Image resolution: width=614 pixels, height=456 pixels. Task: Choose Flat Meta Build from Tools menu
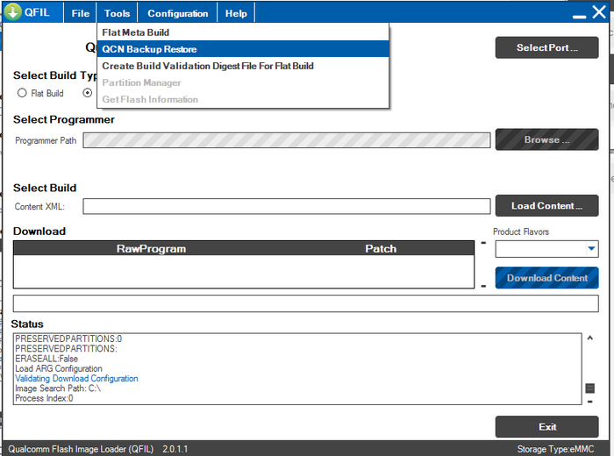coord(135,32)
